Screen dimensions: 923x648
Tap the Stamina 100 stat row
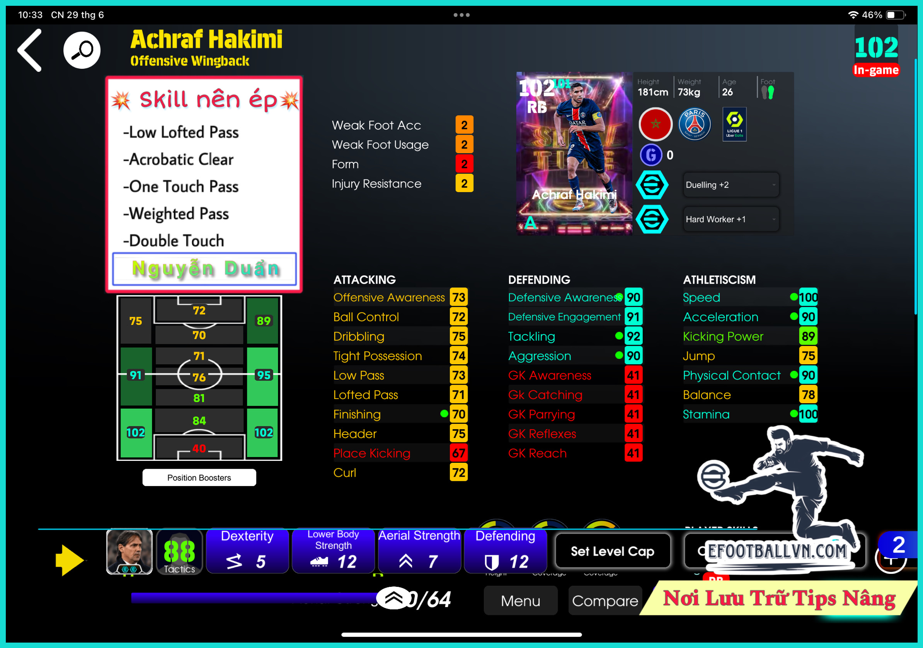tap(750, 414)
